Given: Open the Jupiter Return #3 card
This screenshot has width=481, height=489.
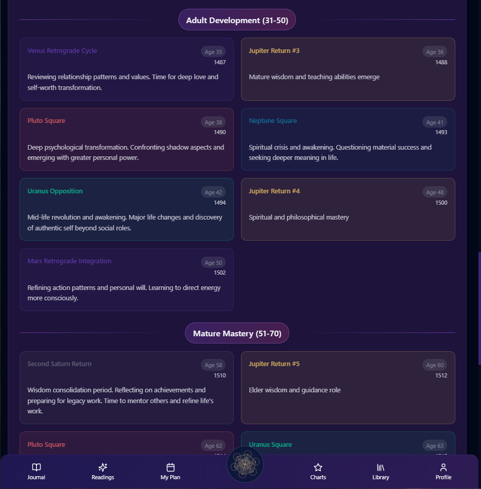Looking at the screenshot, I should pos(348,69).
